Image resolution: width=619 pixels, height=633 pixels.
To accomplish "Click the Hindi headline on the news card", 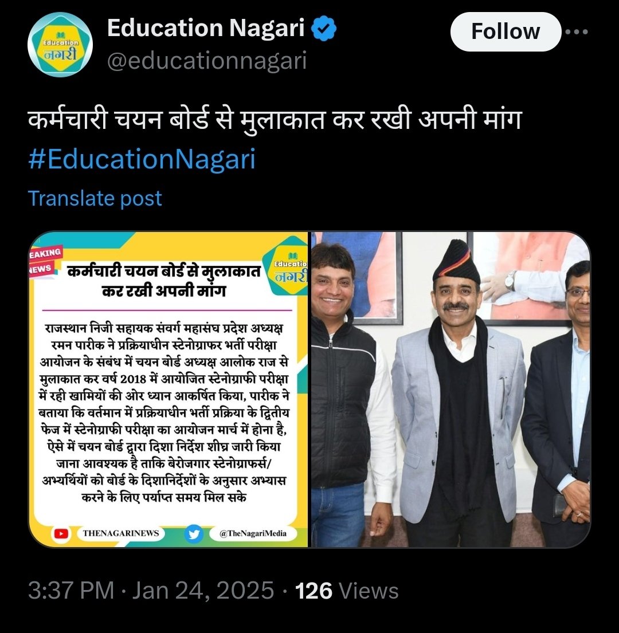I will pyautogui.click(x=163, y=281).
